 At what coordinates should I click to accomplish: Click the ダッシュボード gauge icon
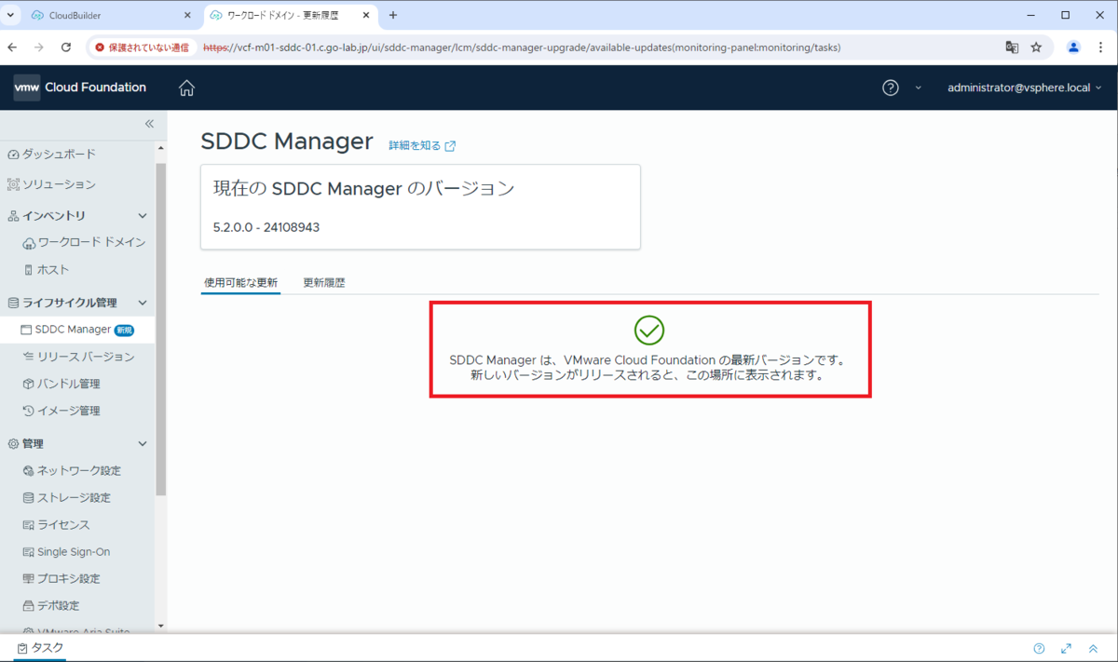point(13,155)
